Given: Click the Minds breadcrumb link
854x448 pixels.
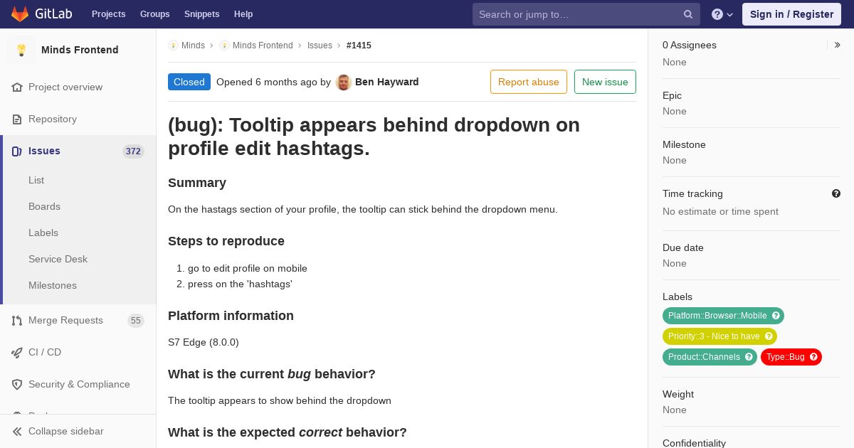Looking at the screenshot, I should [193, 46].
